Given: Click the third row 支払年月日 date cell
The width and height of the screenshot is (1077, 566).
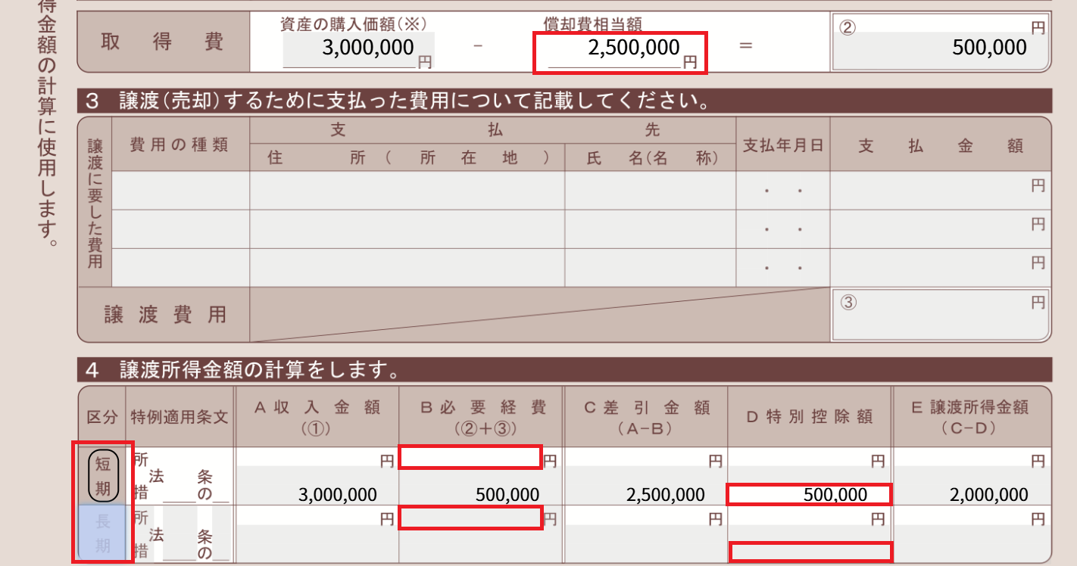Looking at the screenshot, I should point(783,268).
